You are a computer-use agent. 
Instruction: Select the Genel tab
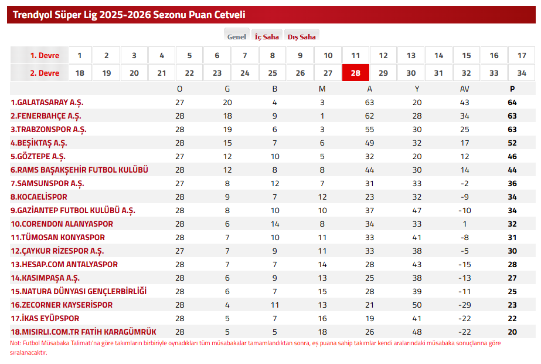pyautogui.click(x=236, y=36)
